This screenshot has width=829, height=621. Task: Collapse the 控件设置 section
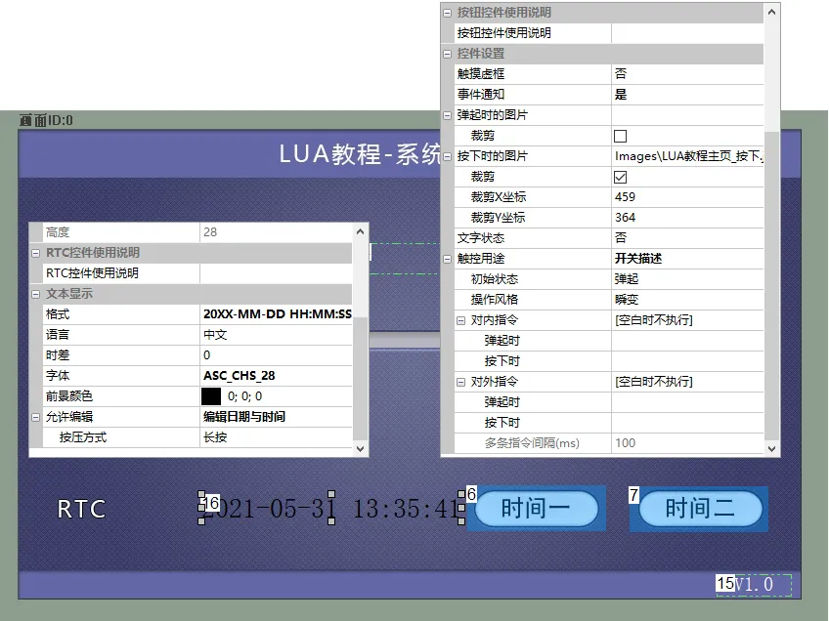pyautogui.click(x=446, y=54)
